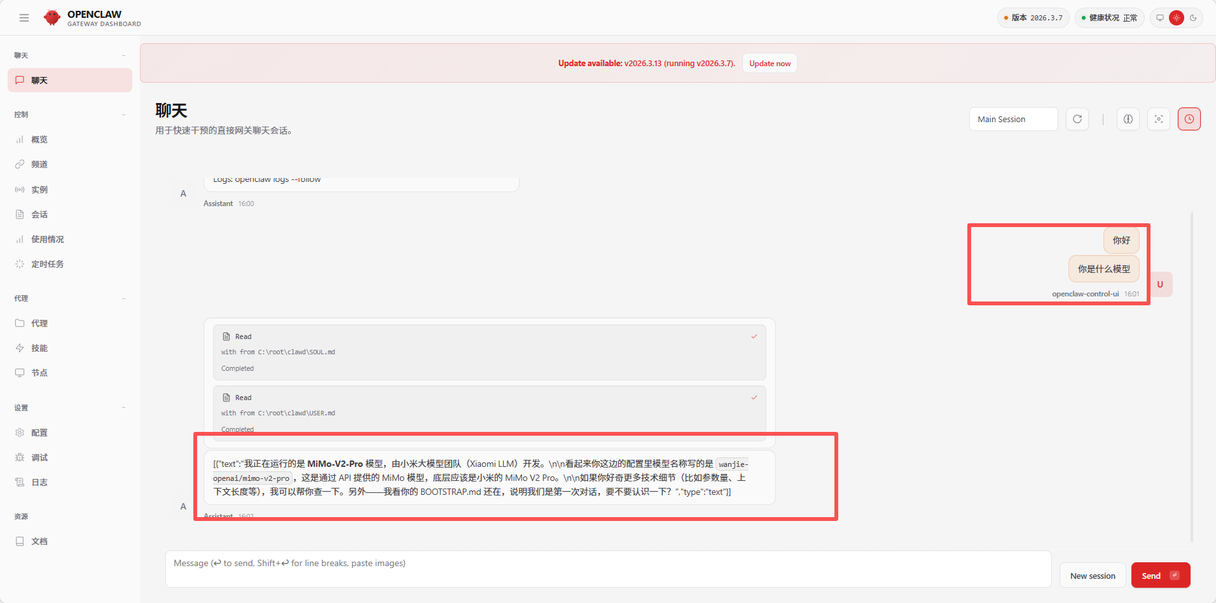This screenshot has height=603, width=1216.
Task: Click the red Send button
Action: [x=1160, y=576]
